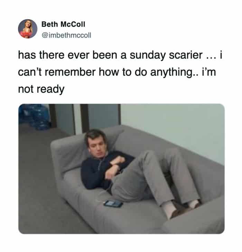
Task: Open the @imbethmccoll handle link
Action: (x=66, y=35)
